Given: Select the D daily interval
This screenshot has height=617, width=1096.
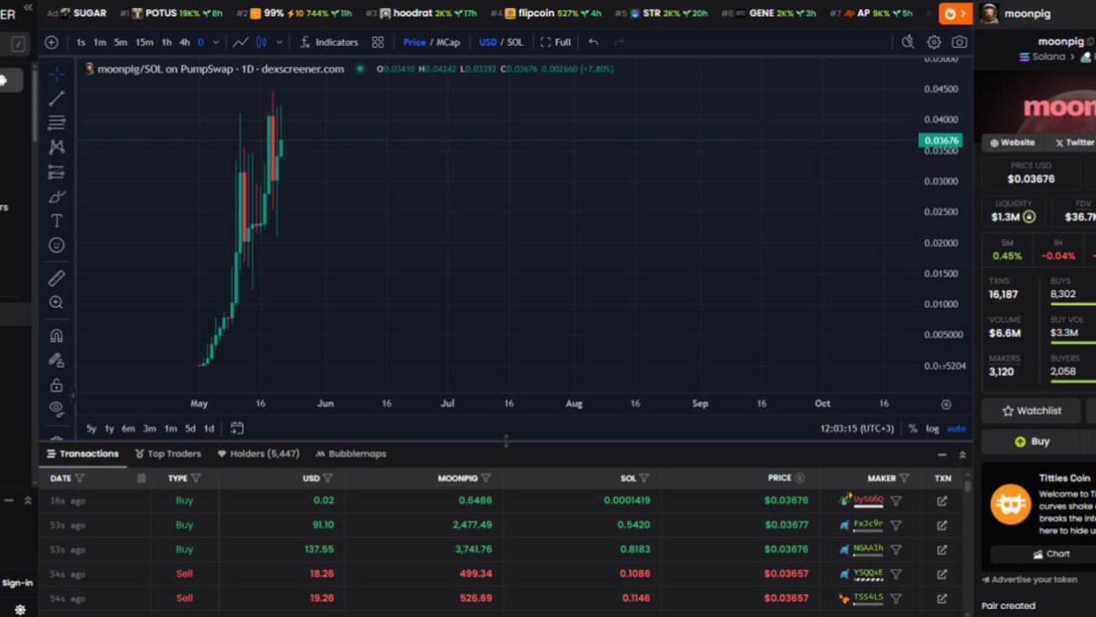Looking at the screenshot, I should (x=201, y=42).
